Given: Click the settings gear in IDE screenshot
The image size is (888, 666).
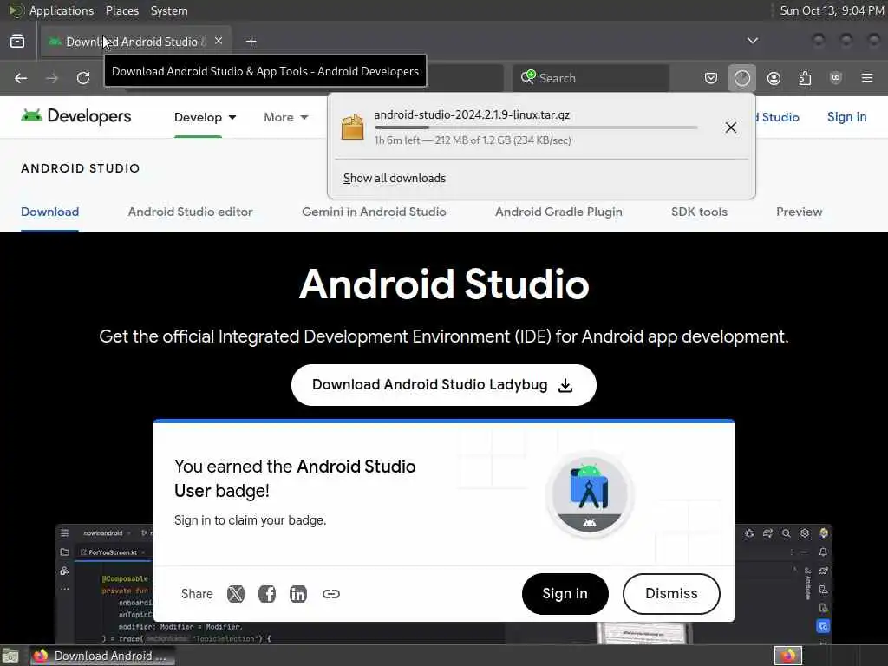Looking at the screenshot, I should (x=805, y=533).
